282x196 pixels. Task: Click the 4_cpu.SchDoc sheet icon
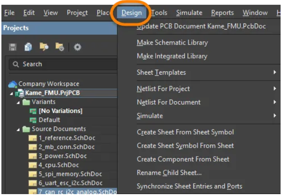pyautogui.click(x=33, y=165)
